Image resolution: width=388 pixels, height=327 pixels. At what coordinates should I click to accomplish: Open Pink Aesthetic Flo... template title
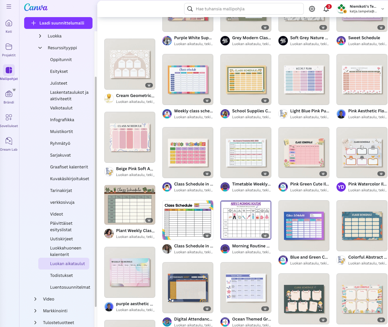368,111
